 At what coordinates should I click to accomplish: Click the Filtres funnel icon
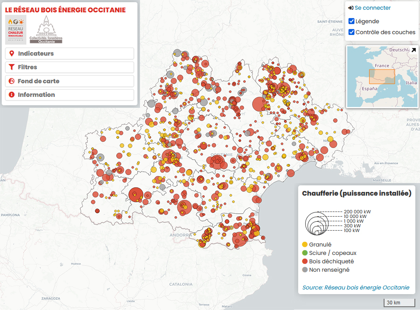[x=12, y=67]
